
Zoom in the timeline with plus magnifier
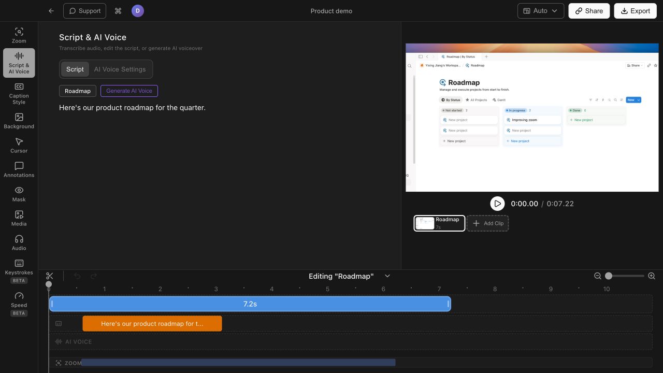652,276
